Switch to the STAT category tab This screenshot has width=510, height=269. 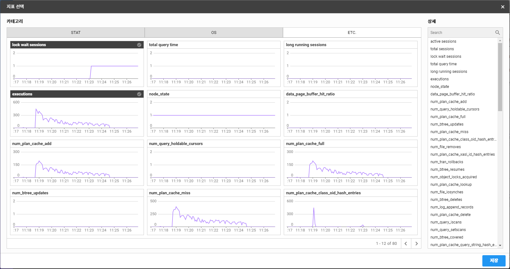coord(76,33)
